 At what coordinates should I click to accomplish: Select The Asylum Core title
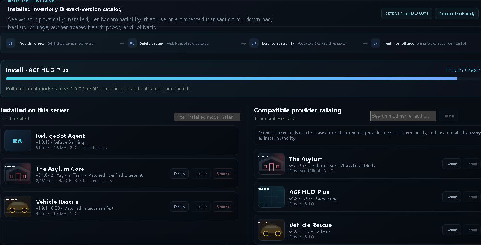60,169
